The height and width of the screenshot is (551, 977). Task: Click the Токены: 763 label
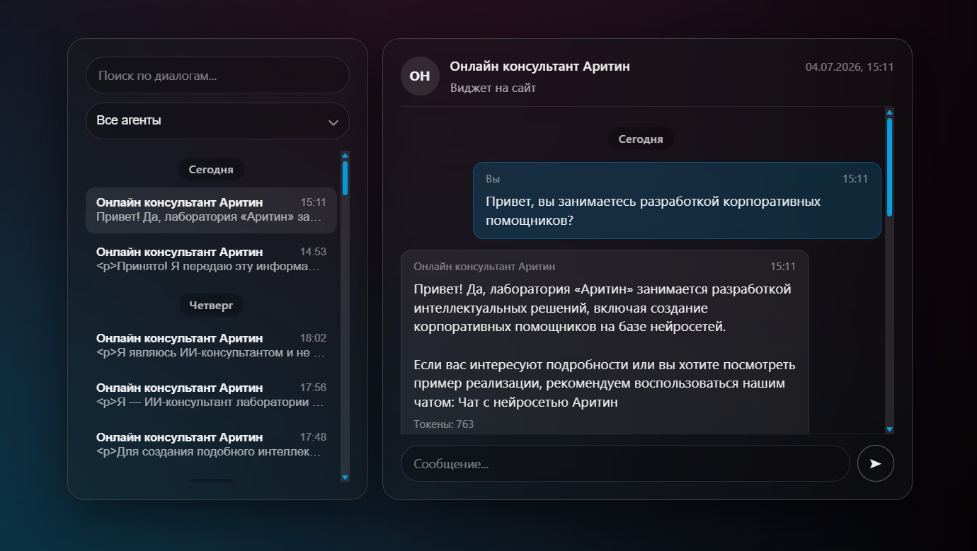point(443,424)
